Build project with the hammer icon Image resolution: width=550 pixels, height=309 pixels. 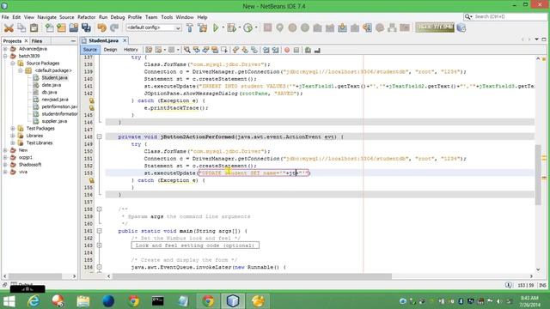(x=190, y=27)
